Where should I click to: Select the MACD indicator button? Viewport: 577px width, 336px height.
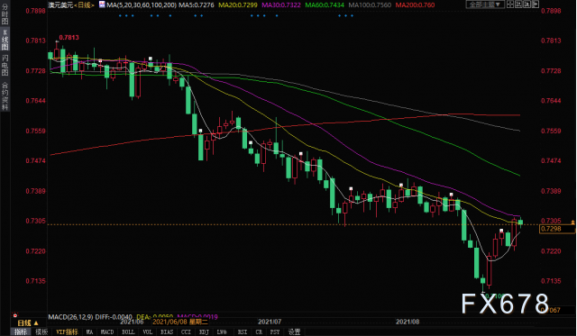tap(107, 331)
